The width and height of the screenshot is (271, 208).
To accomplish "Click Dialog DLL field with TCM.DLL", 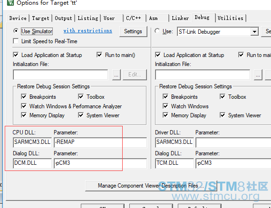I will [174, 163].
